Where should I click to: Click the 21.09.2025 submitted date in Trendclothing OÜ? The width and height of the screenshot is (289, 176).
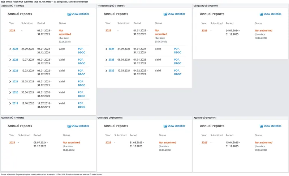[x=124, y=49]
